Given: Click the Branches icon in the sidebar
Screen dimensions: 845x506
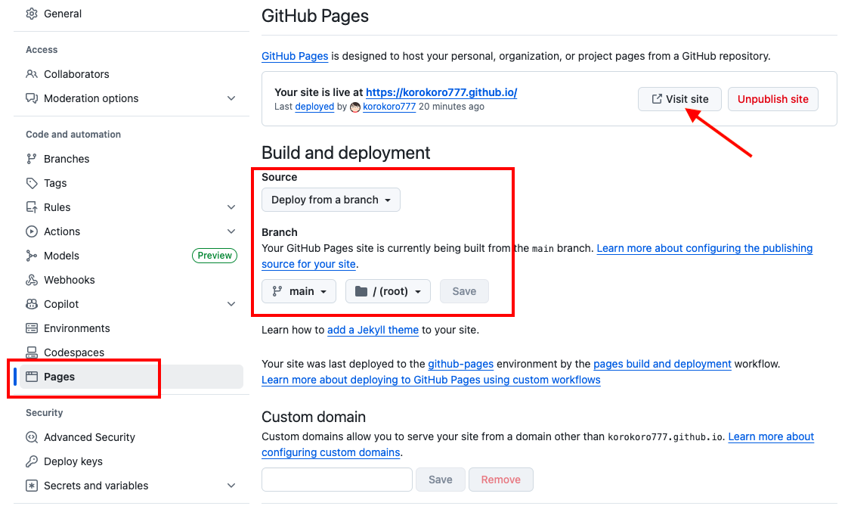Looking at the screenshot, I should pos(29,158).
